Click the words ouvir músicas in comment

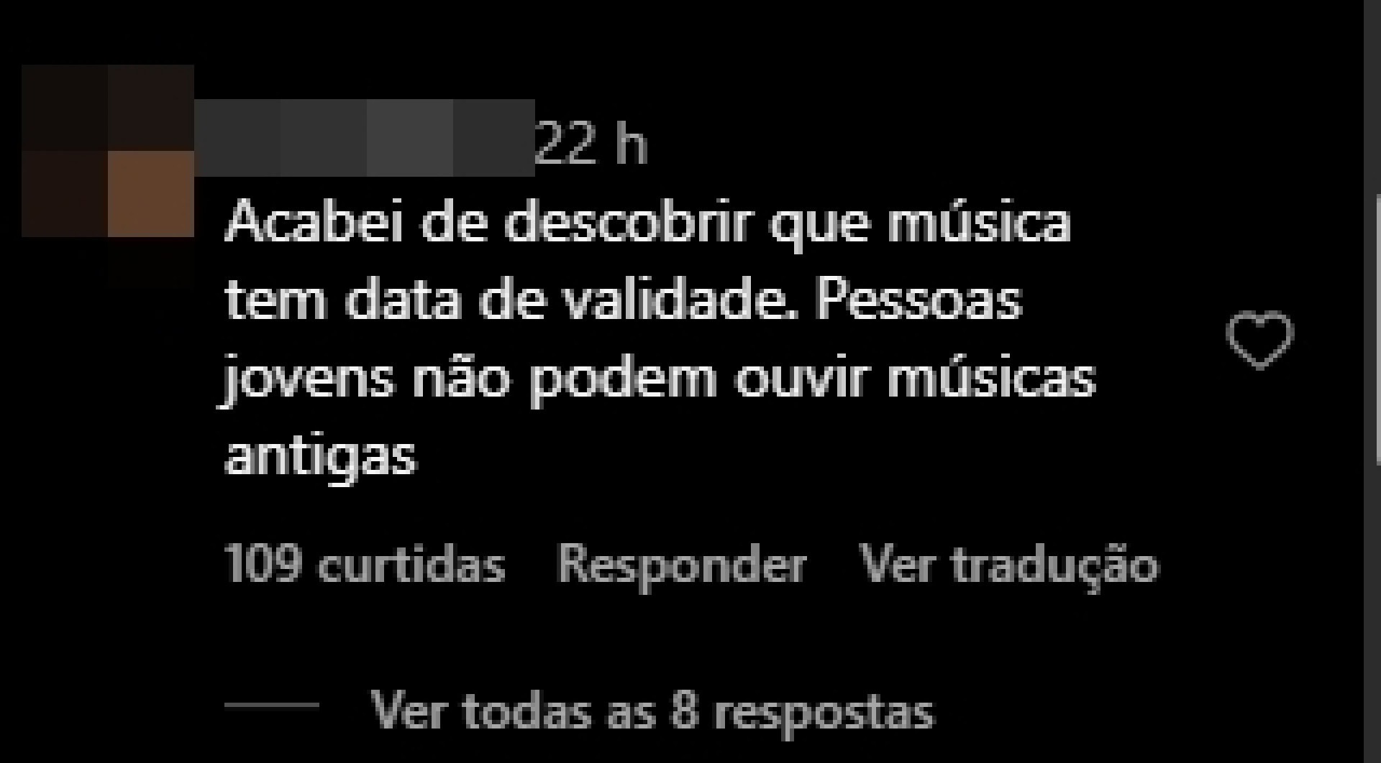(x=916, y=378)
